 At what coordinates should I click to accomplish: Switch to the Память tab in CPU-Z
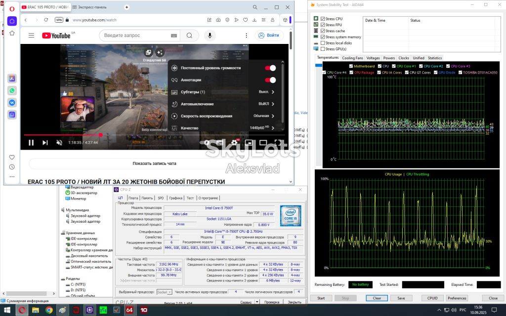tap(147, 198)
